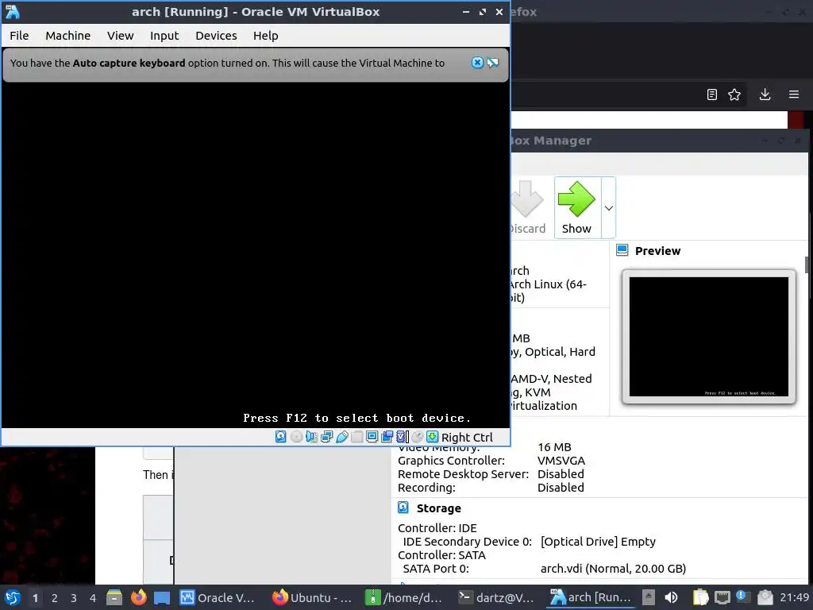Screen dimensions: 813x610
Task: Bookmark page with Firefox star icon
Action: [x=734, y=95]
